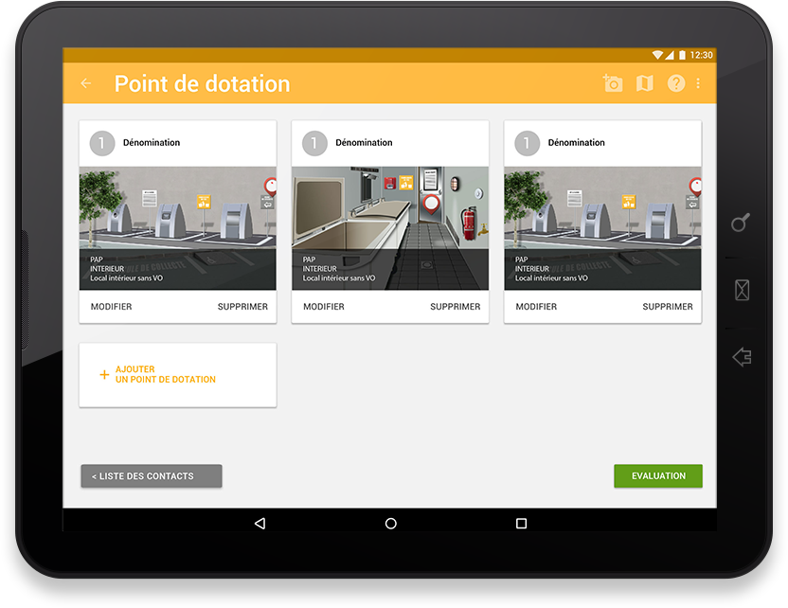Click SUPPRIMER on the fire-extinguisher interior card
788x608 pixels.
pos(456,307)
